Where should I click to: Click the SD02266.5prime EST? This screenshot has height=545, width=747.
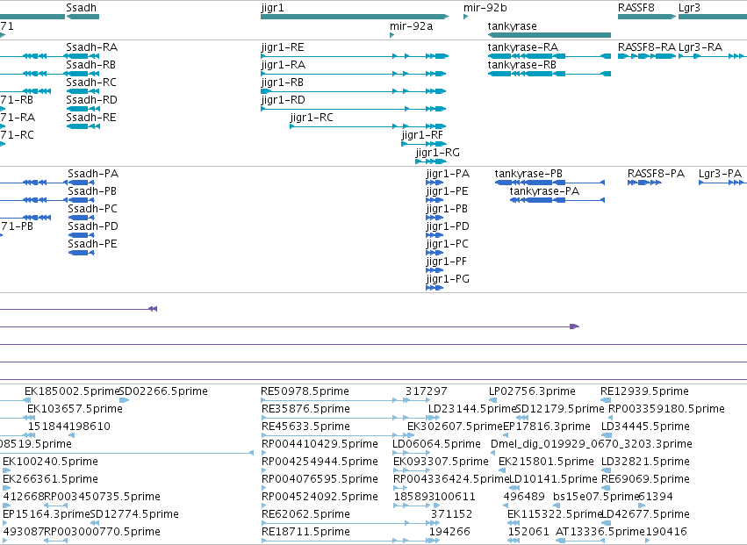[x=125, y=400]
